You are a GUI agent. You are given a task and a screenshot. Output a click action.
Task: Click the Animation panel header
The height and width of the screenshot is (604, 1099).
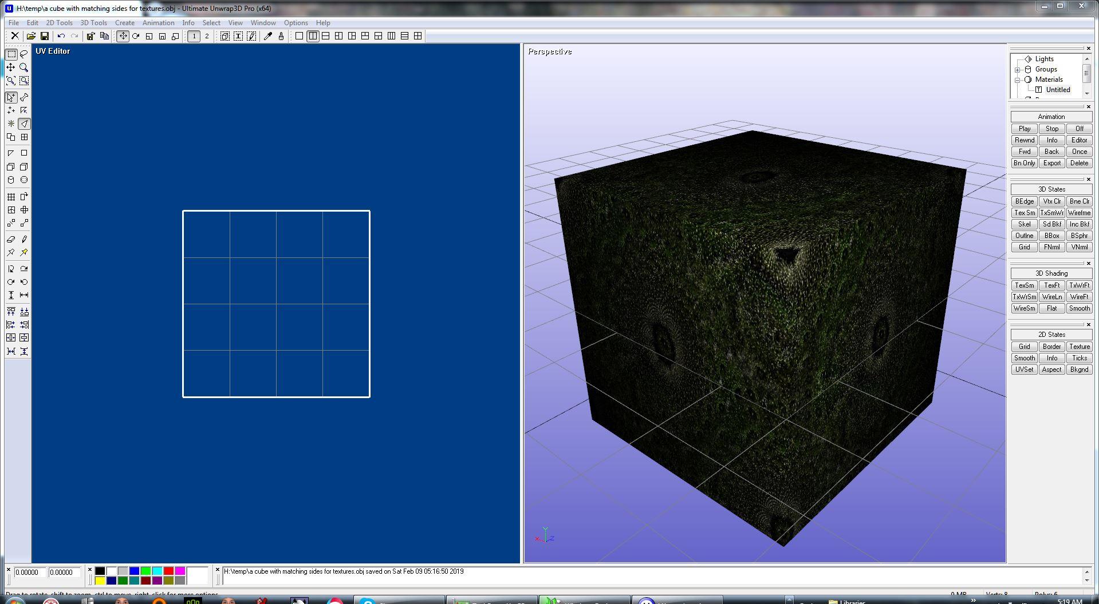(1051, 117)
